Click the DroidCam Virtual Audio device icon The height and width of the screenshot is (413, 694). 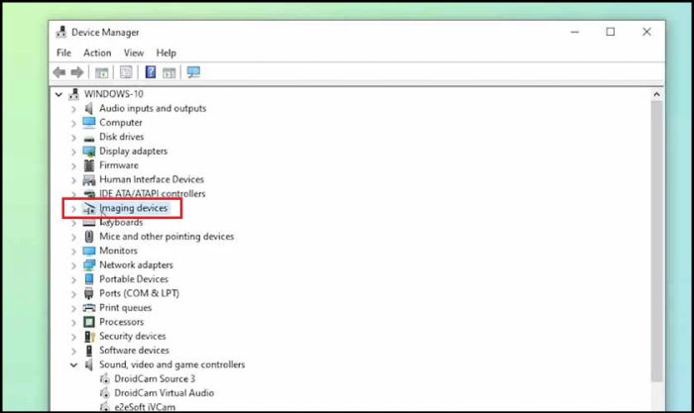click(104, 393)
